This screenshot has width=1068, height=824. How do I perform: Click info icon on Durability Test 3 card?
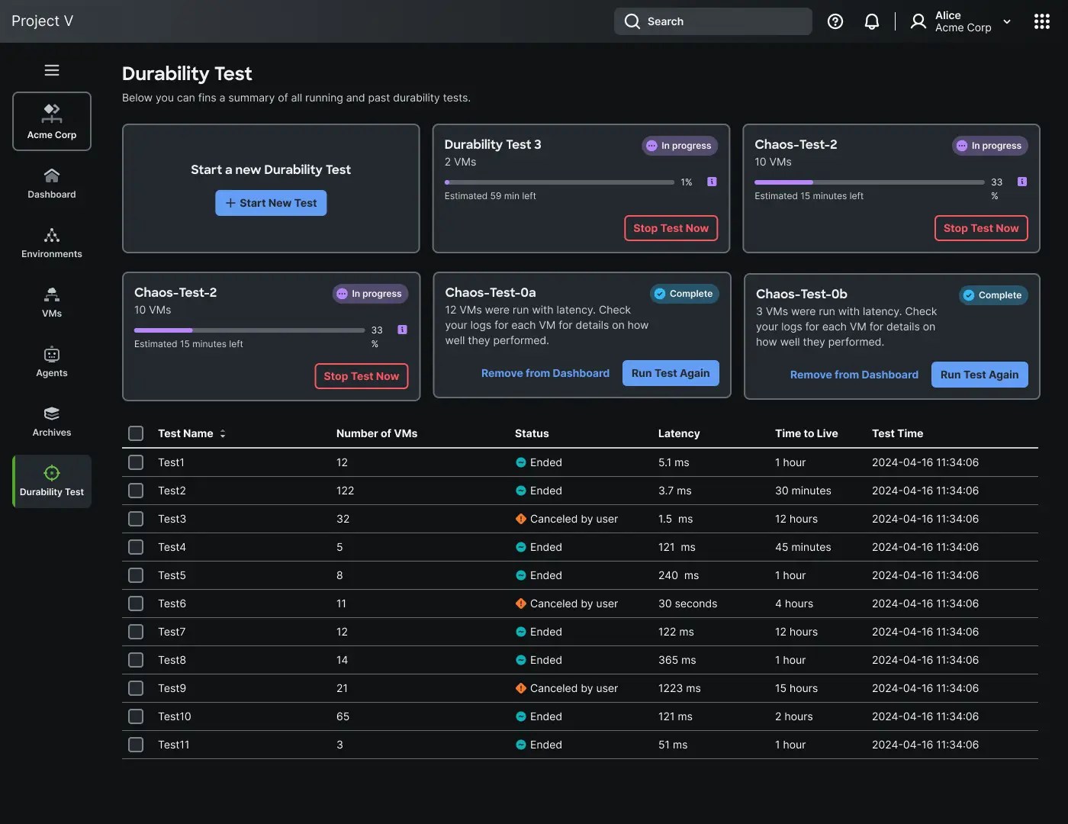click(x=712, y=182)
